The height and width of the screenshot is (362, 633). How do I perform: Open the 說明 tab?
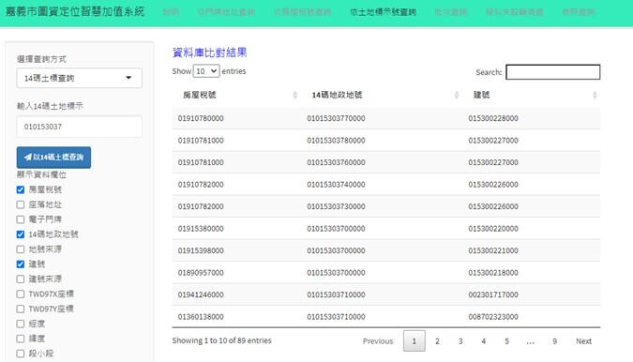coord(171,12)
